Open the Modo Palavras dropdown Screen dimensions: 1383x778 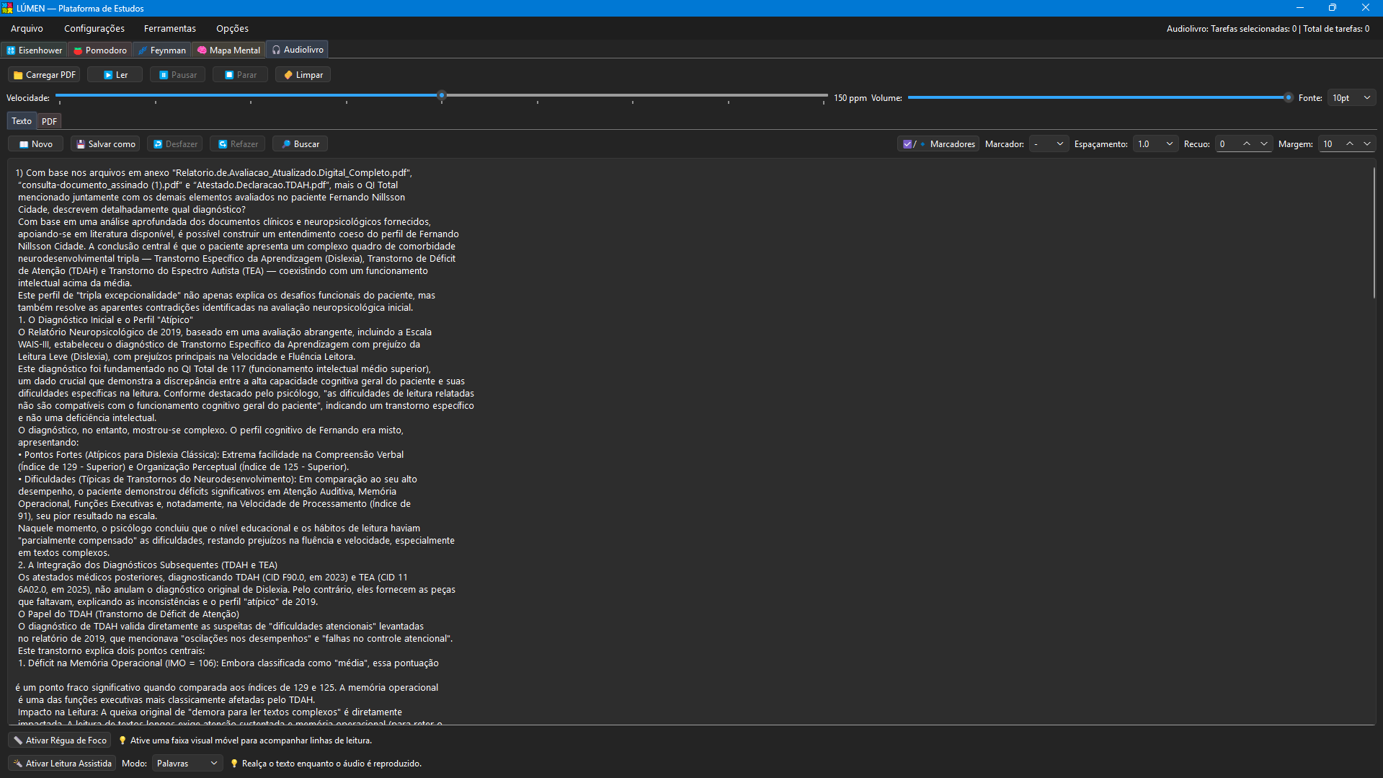click(x=187, y=764)
